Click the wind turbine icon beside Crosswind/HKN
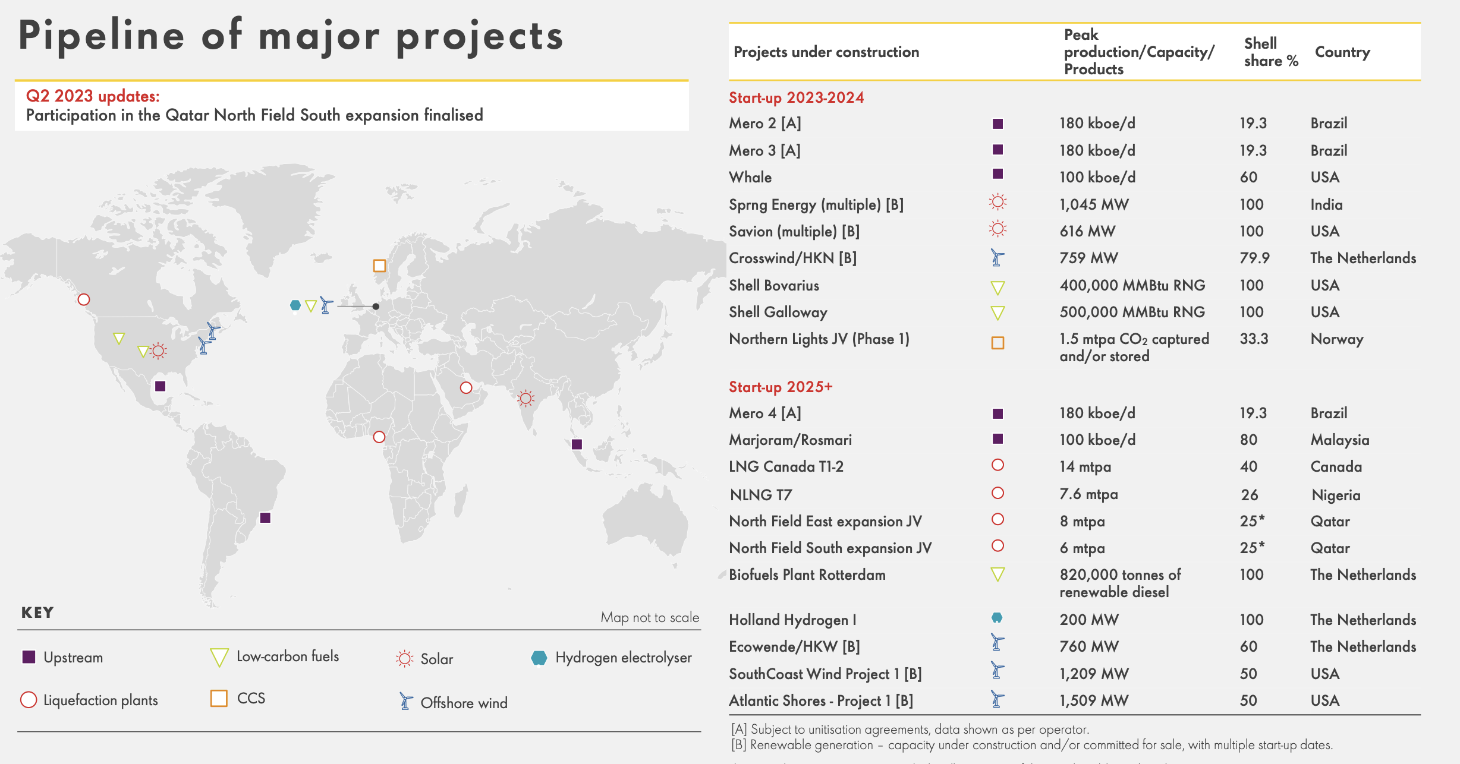 tap(998, 258)
